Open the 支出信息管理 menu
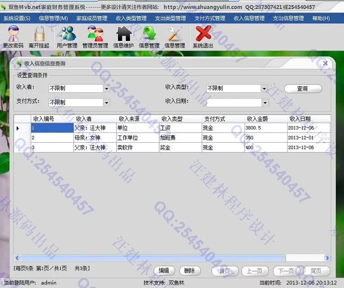This screenshot has height=288, width=344. (289, 18)
